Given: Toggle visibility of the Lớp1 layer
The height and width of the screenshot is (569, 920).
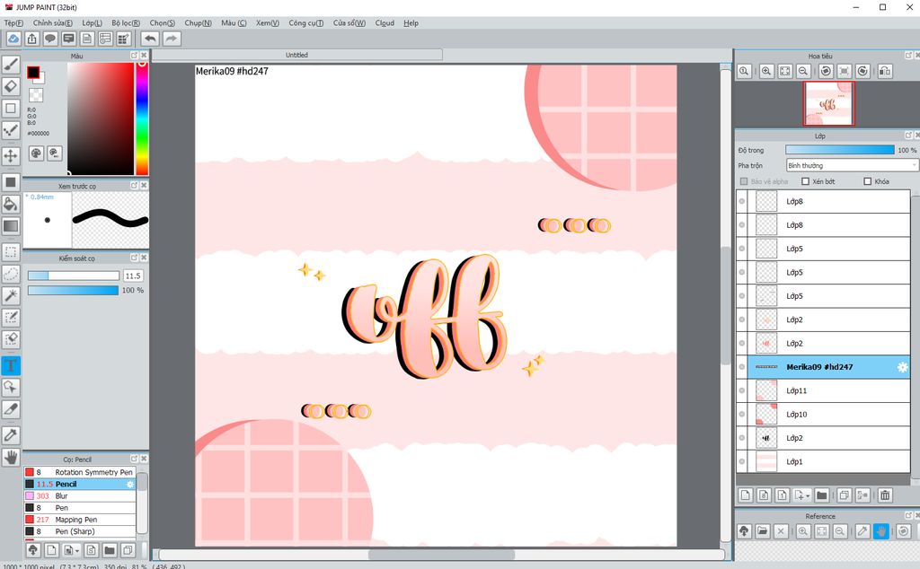Looking at the screenshot, I should pyautogui.click(x=741, y=462).
